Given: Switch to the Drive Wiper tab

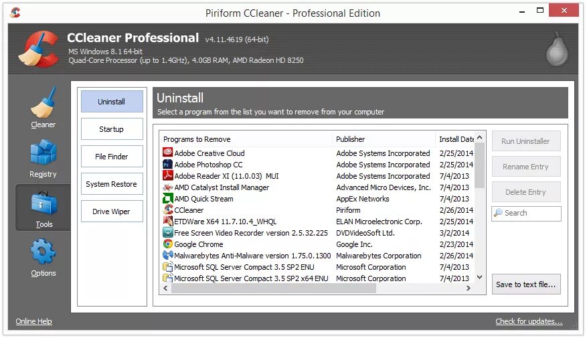Looking at the screenshot, I should 112,212.
